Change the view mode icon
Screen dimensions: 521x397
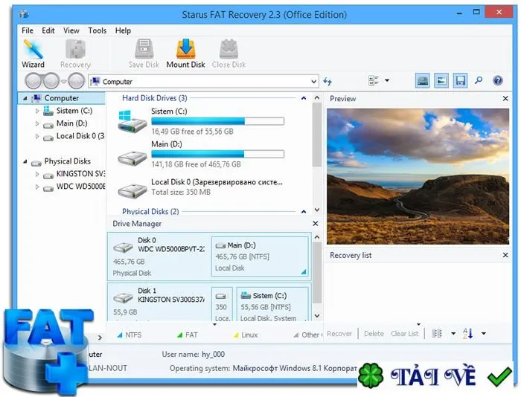[374, 80]
